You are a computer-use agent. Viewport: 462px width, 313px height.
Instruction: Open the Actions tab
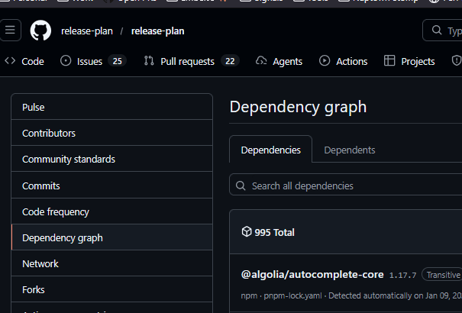pos(344,61)
